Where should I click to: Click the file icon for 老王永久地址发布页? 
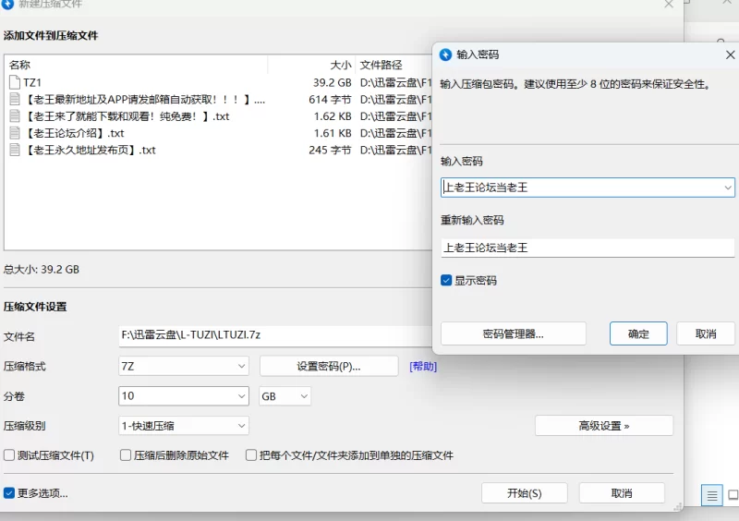click(x=15, y=150)
